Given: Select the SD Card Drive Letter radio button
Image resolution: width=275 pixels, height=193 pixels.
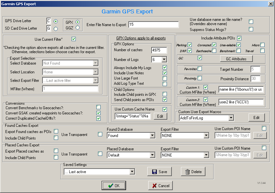Looking at the screenshot, I should pyautogui.click(x=56, y=29).
